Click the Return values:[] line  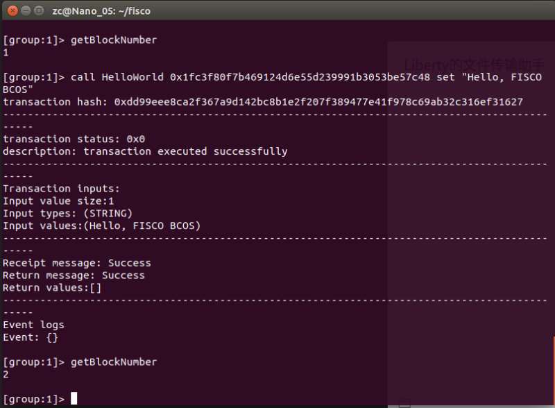point(52,288)
